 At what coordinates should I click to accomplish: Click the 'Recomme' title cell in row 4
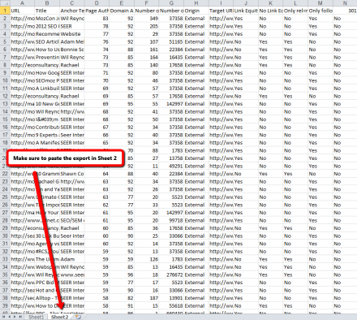coord(47,34)
